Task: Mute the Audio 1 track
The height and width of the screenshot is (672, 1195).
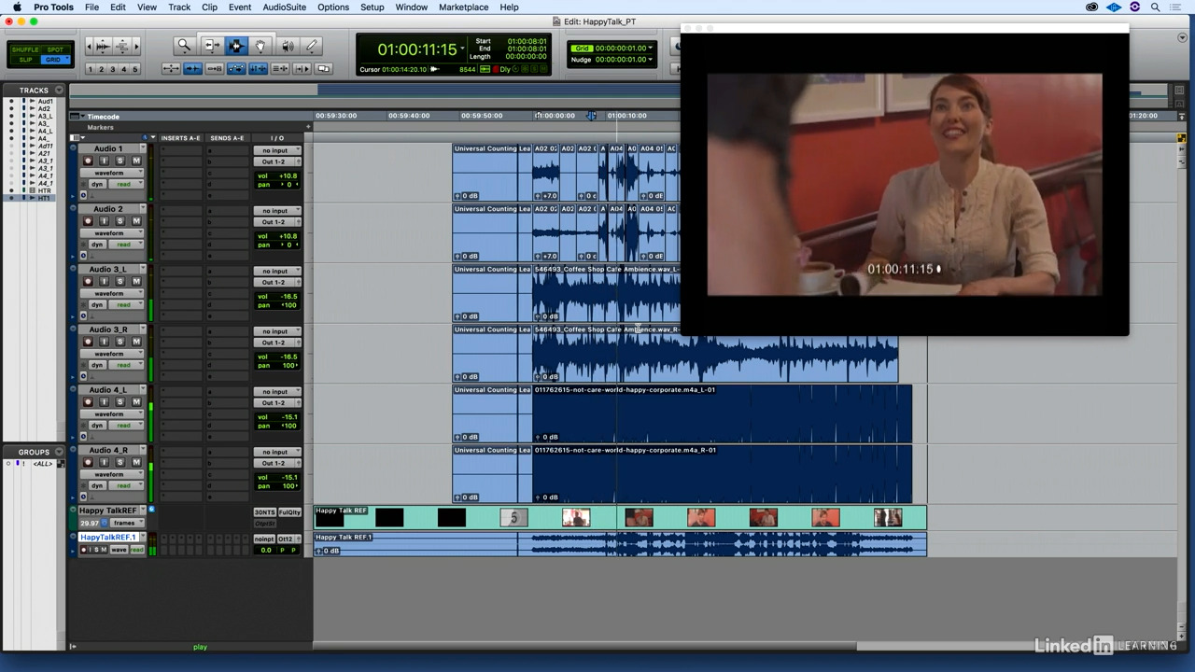Action: click(136, 161)
